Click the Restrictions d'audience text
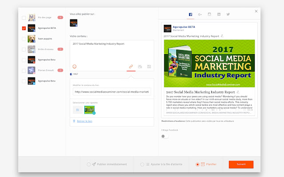Viewport: 284px width, 177px height. [x=173, y=121]
